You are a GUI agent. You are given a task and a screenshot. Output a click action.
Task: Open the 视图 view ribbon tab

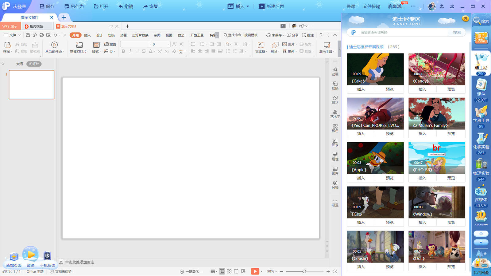coord(169,35)
